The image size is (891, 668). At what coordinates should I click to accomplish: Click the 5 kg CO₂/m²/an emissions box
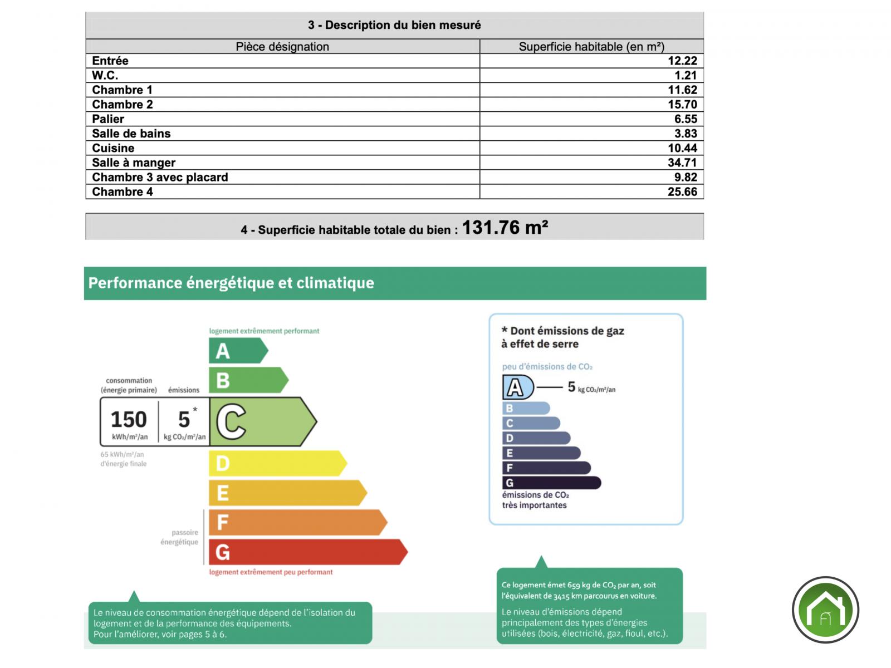tap(184, 422)
